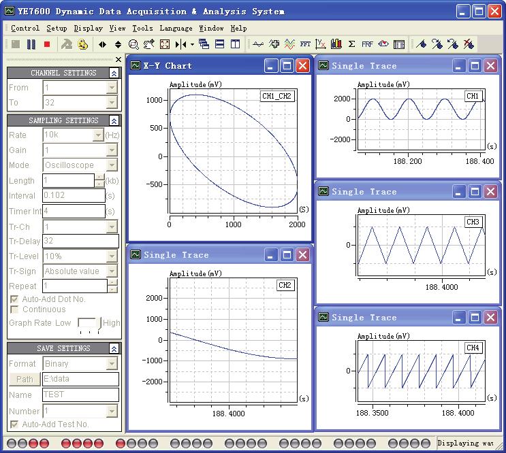Open FFT analysis from toolbar

[305, 44]
